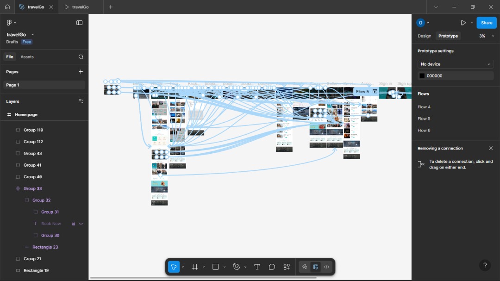The height and width of the screenshot is (281, 500).
Task: Toggle visibility of Book Now layer
Action: (x=81, y=224)
